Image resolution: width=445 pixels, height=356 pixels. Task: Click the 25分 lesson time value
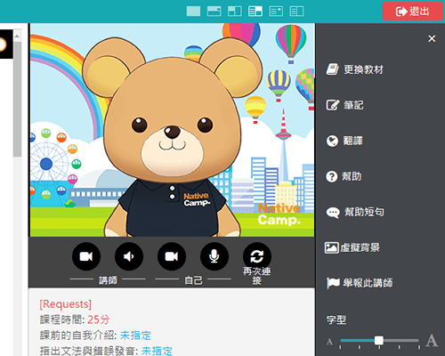coord(99,320)
